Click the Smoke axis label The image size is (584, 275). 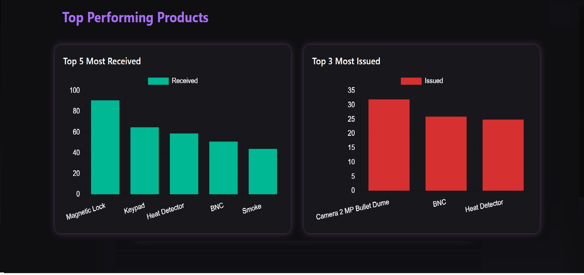252,209
